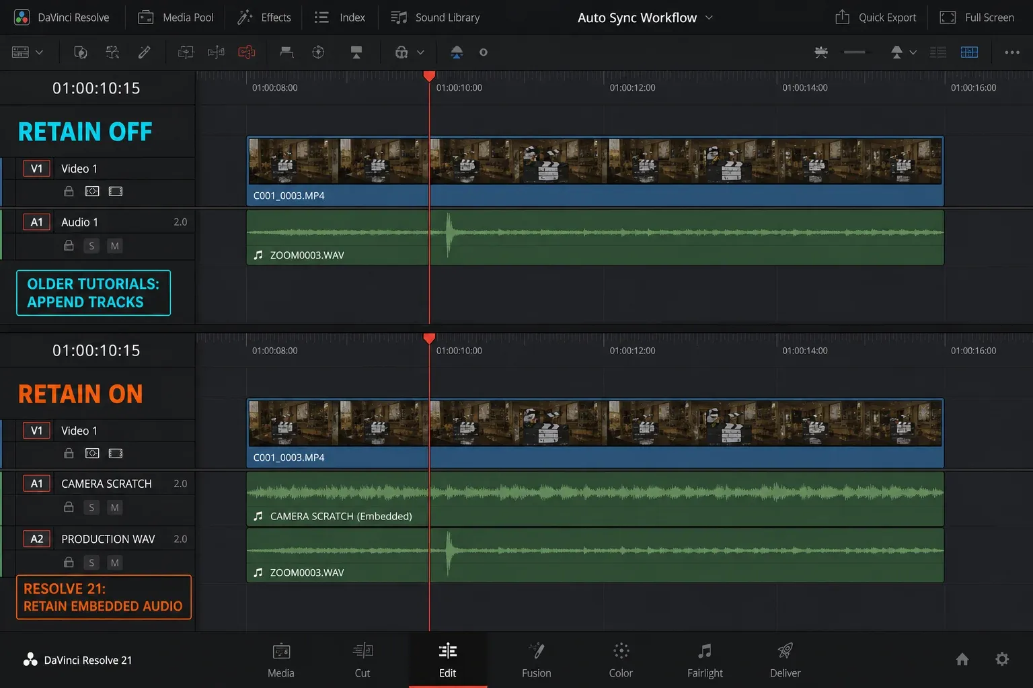Click the detail zoom icon

click(821, 52)
